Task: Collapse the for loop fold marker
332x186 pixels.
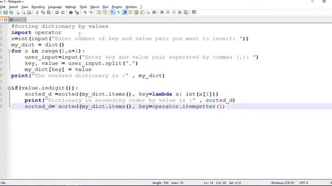Action: click(x=9, y=51)
